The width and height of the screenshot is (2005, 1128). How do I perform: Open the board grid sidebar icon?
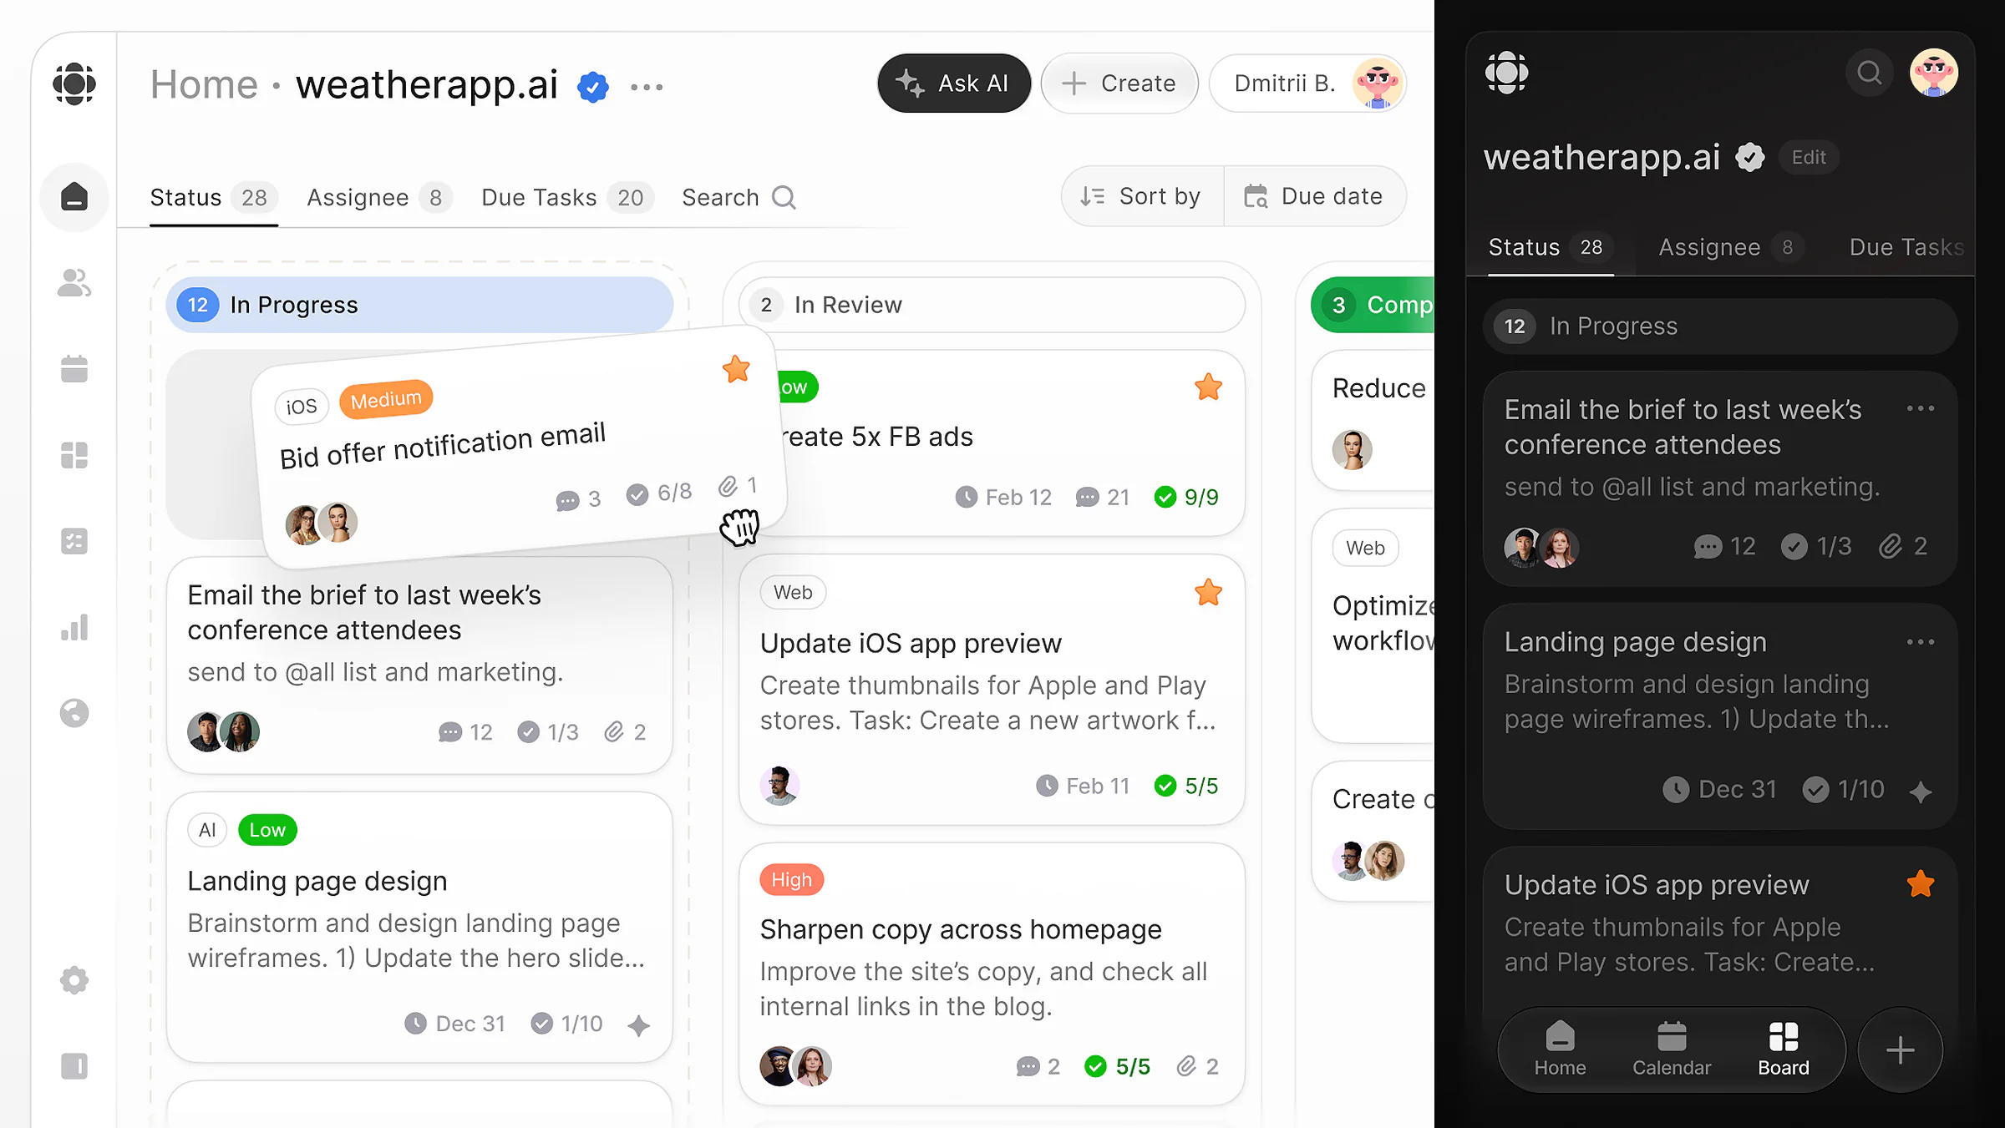click(x=74, y=455)
